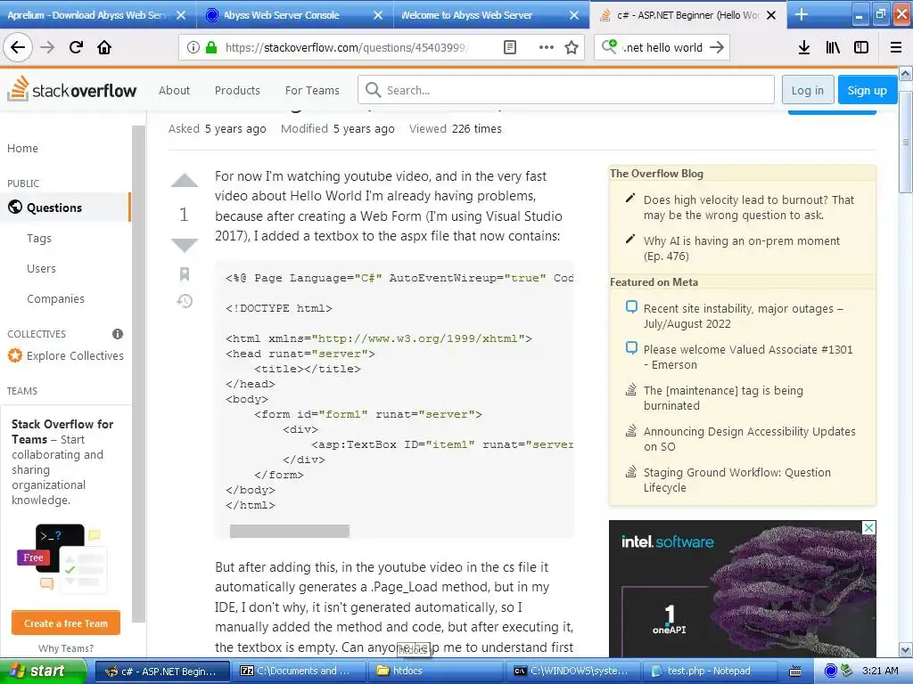Click the Abyss Web Server tray icon

831,671
